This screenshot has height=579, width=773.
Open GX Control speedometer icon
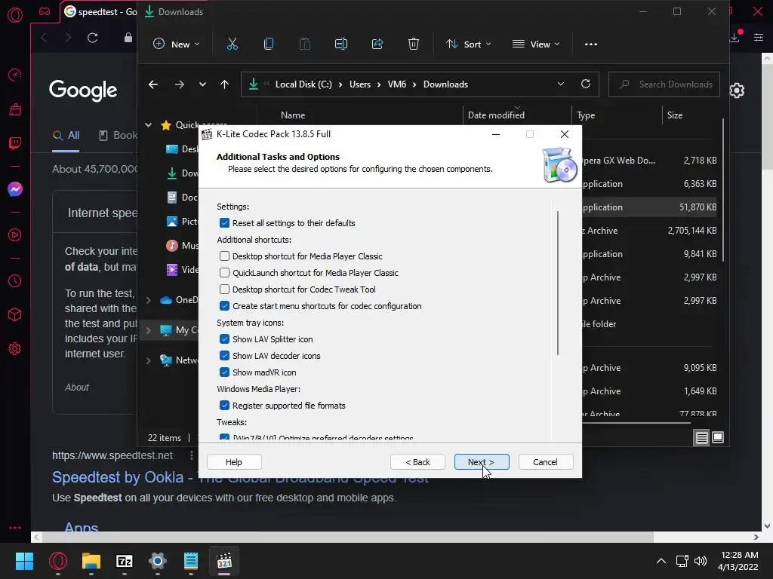15,75
